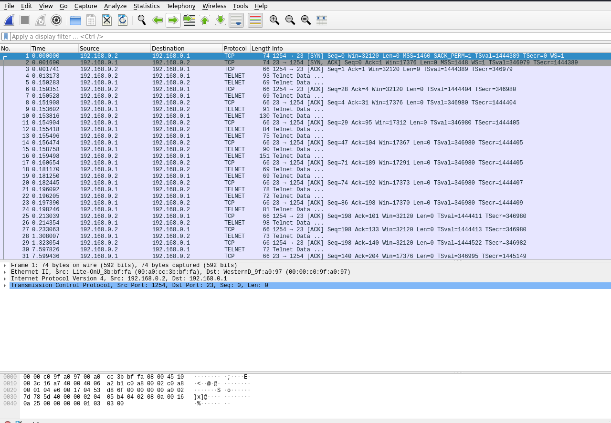This screenshot has width=611, height=423.
Task: Zoom in main window text
Action: (x=274, y=20)
